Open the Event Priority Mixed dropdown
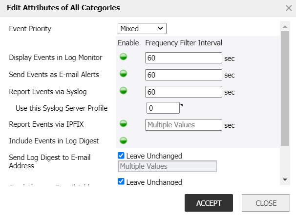This screenshot has height=218, width=296. 142,29
